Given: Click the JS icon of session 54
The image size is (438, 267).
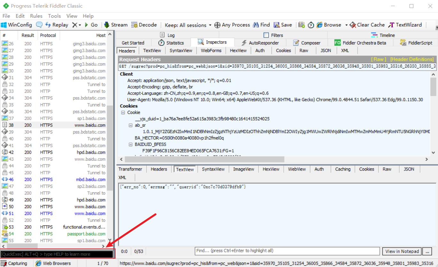Looking at the screenshot, I should (5, 234).
